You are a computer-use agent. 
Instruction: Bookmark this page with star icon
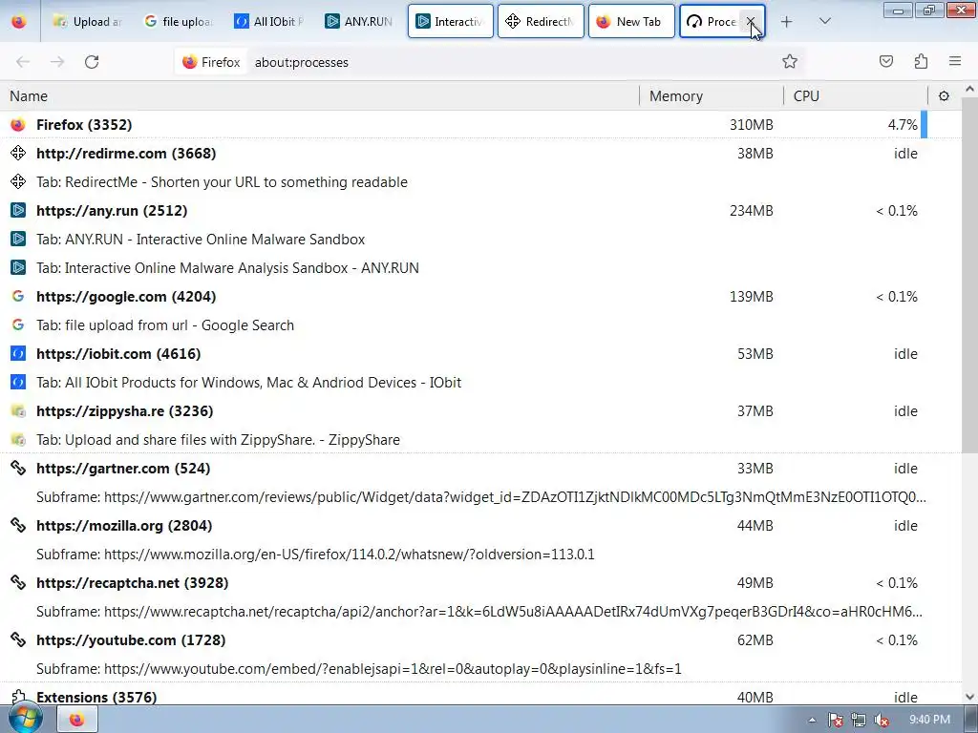[790, 61]
